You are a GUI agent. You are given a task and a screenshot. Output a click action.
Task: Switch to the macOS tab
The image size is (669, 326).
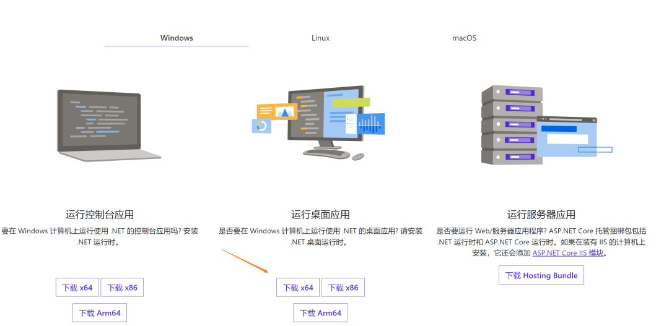464,38
